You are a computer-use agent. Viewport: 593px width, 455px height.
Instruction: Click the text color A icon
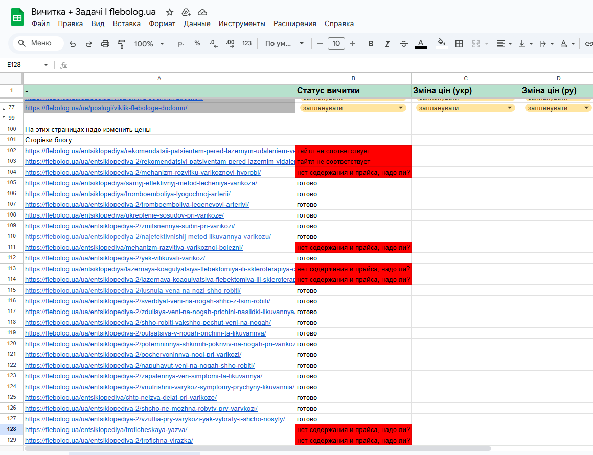coord(421,43)
